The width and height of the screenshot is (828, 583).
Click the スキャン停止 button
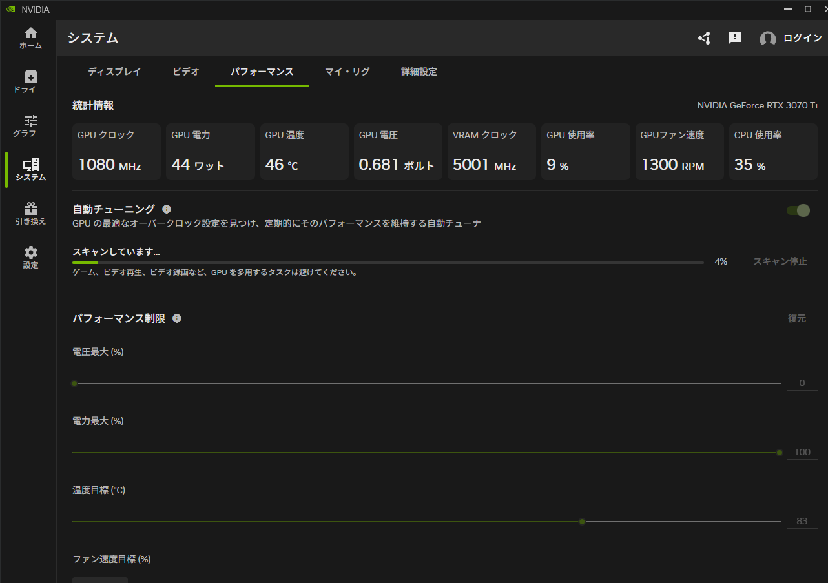pyautogui.click(x=780, y=261)
